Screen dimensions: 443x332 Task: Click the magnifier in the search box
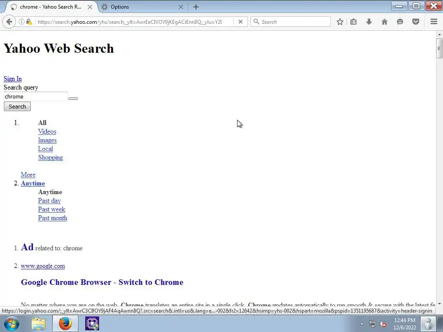tap(256, 22)
